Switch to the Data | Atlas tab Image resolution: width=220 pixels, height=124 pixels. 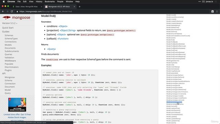tap(26, 7)
